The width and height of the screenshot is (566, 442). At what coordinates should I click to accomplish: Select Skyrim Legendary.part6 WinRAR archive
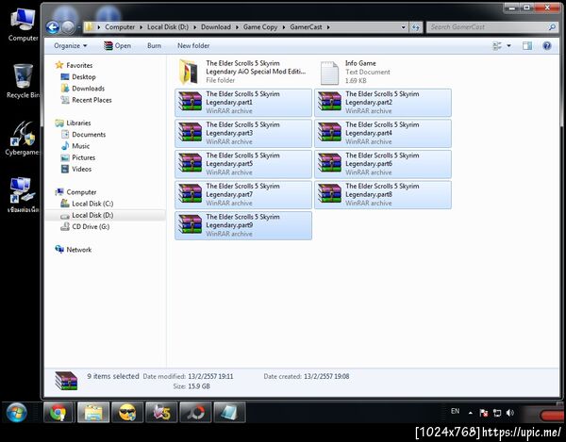[x=383, y=164]
